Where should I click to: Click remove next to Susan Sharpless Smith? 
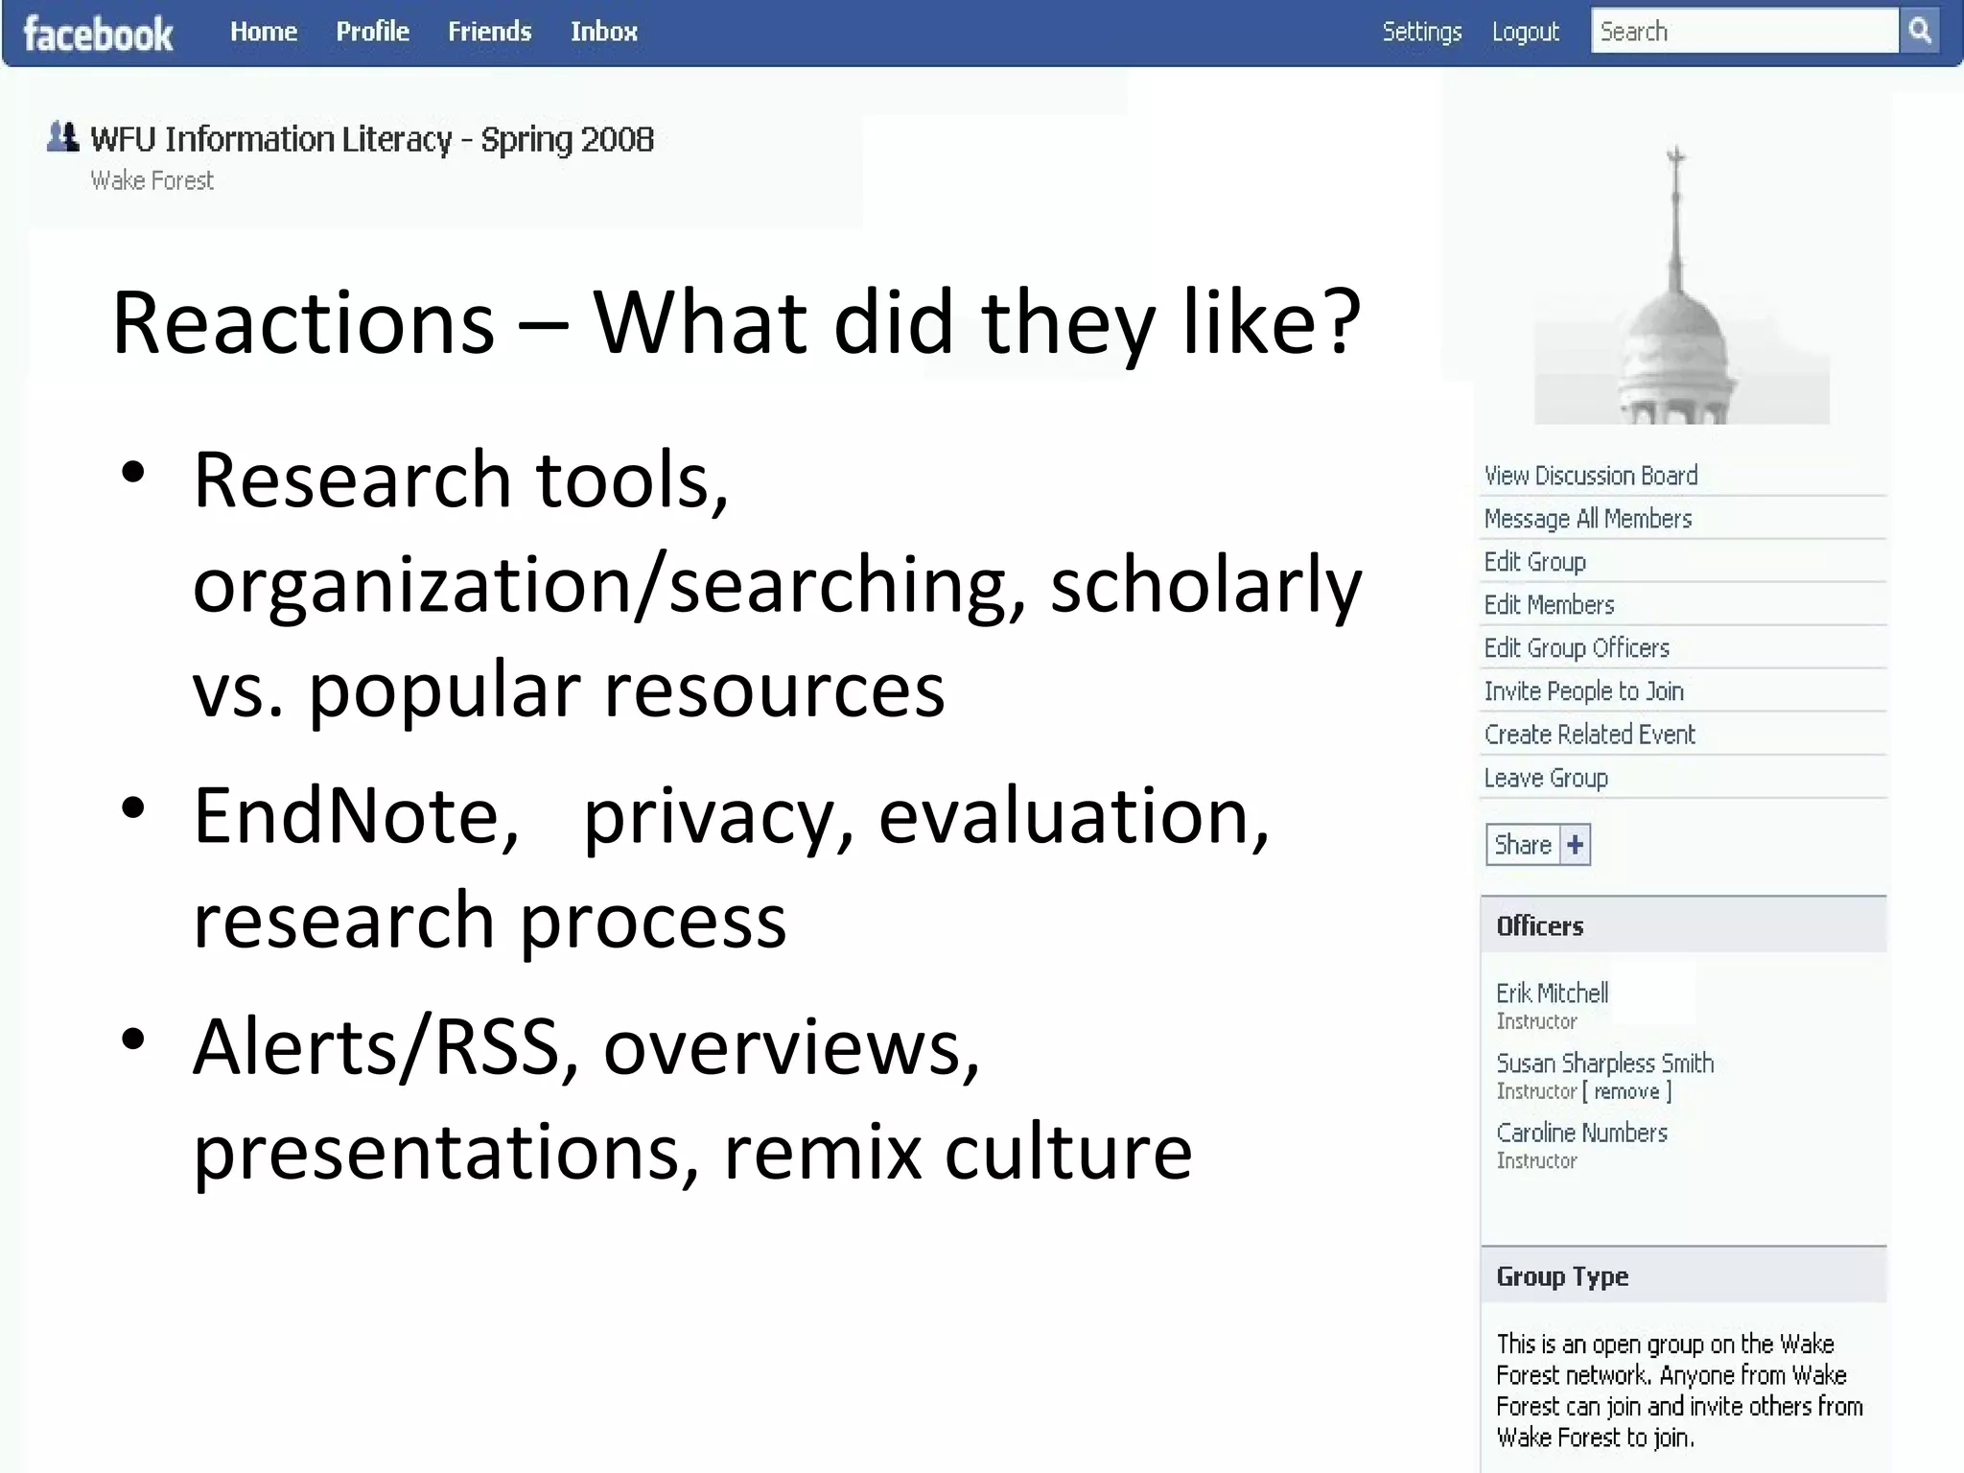(1626, 1091)
